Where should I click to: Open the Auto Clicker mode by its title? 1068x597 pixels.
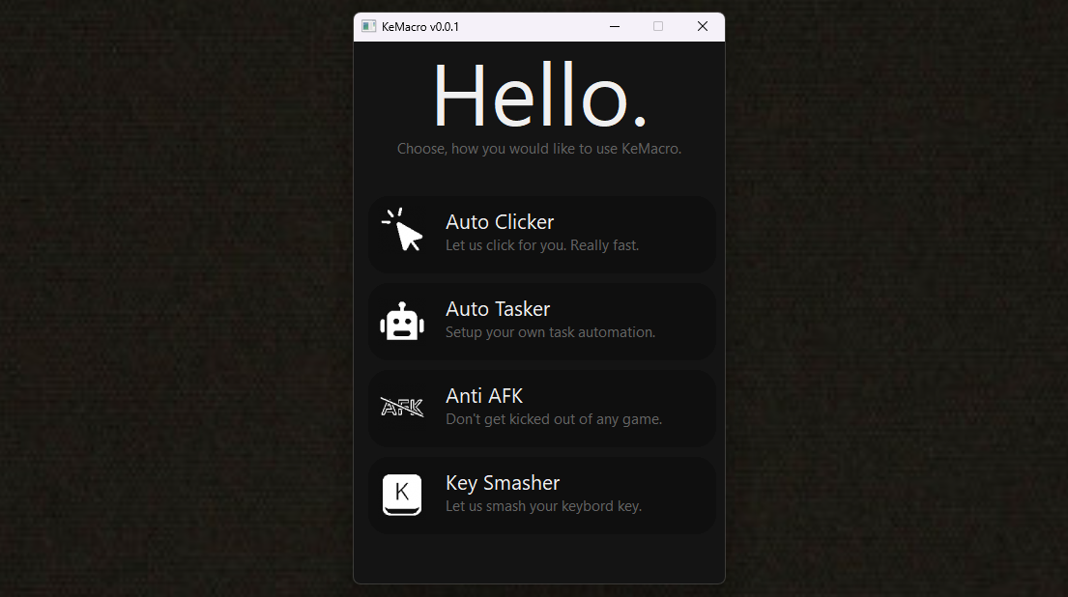499,222
